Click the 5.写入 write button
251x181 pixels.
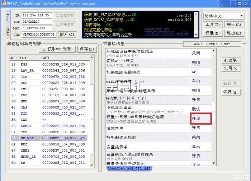[230, 68]
